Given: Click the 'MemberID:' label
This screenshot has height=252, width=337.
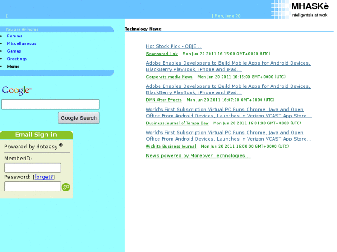Looking at the screenshot, I should (18, 159).
